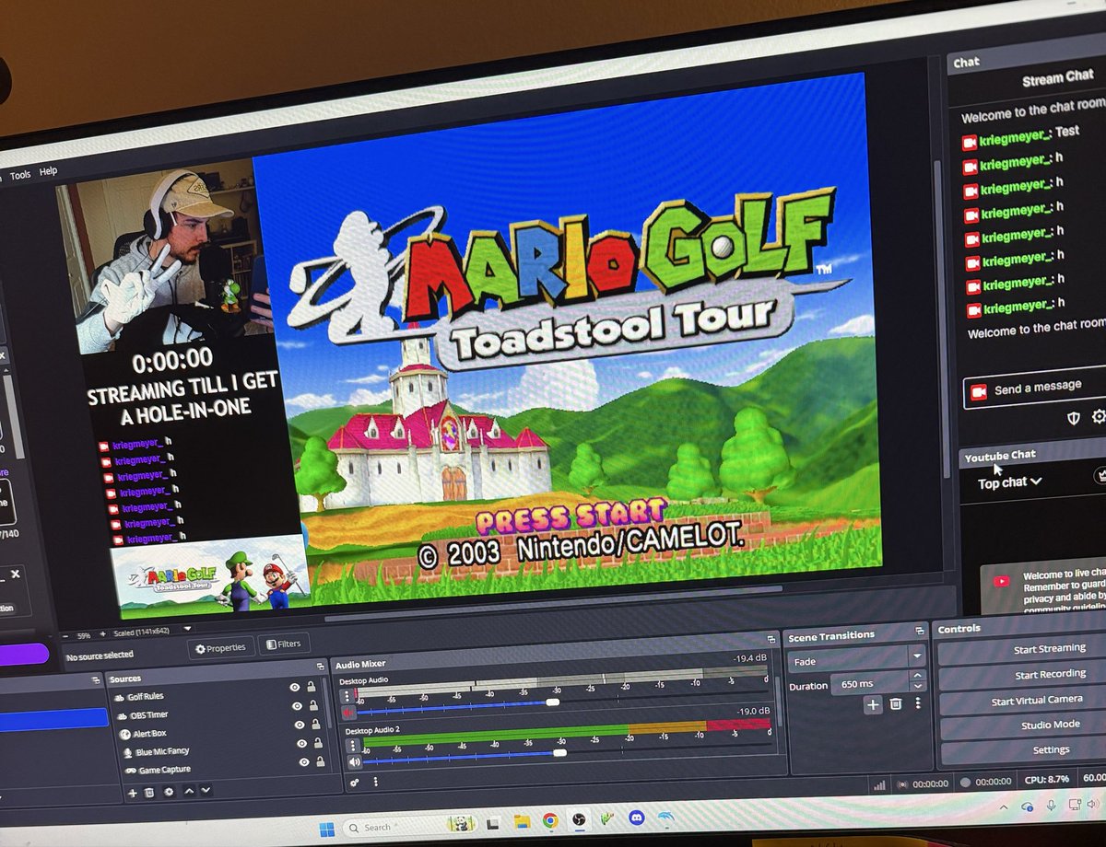Click the Start Streaming button
This screenshot has height=847, width=1106.
tap(1023, 650)
